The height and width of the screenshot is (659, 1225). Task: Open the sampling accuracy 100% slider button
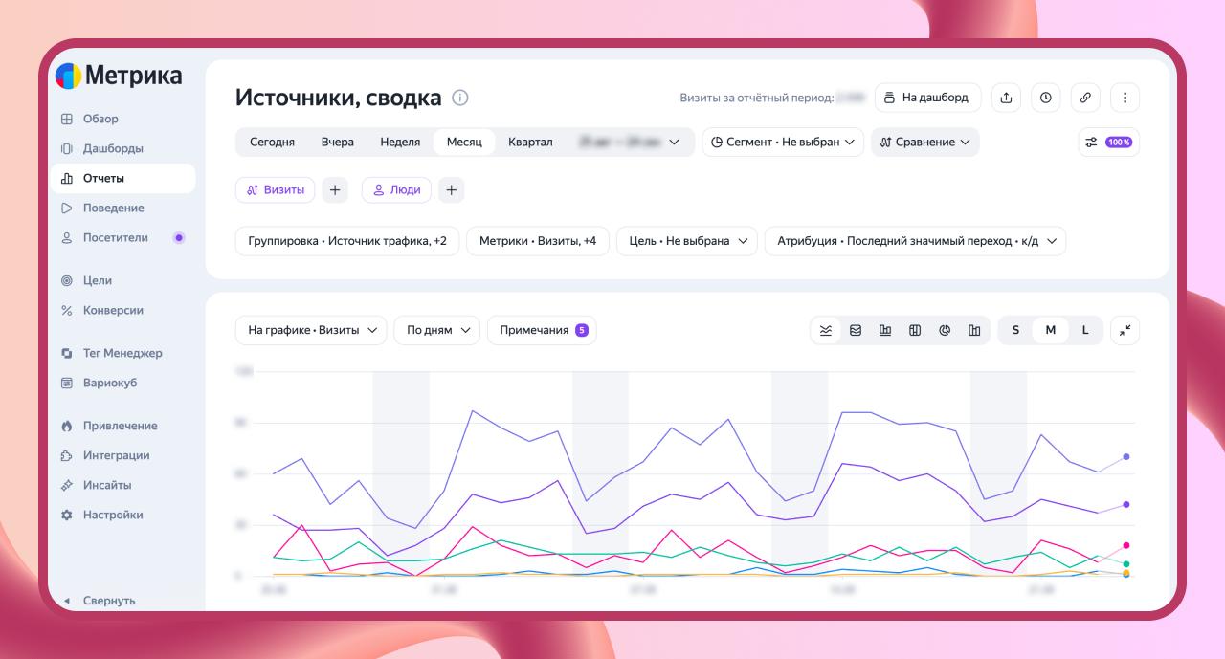coord(1108,142)
